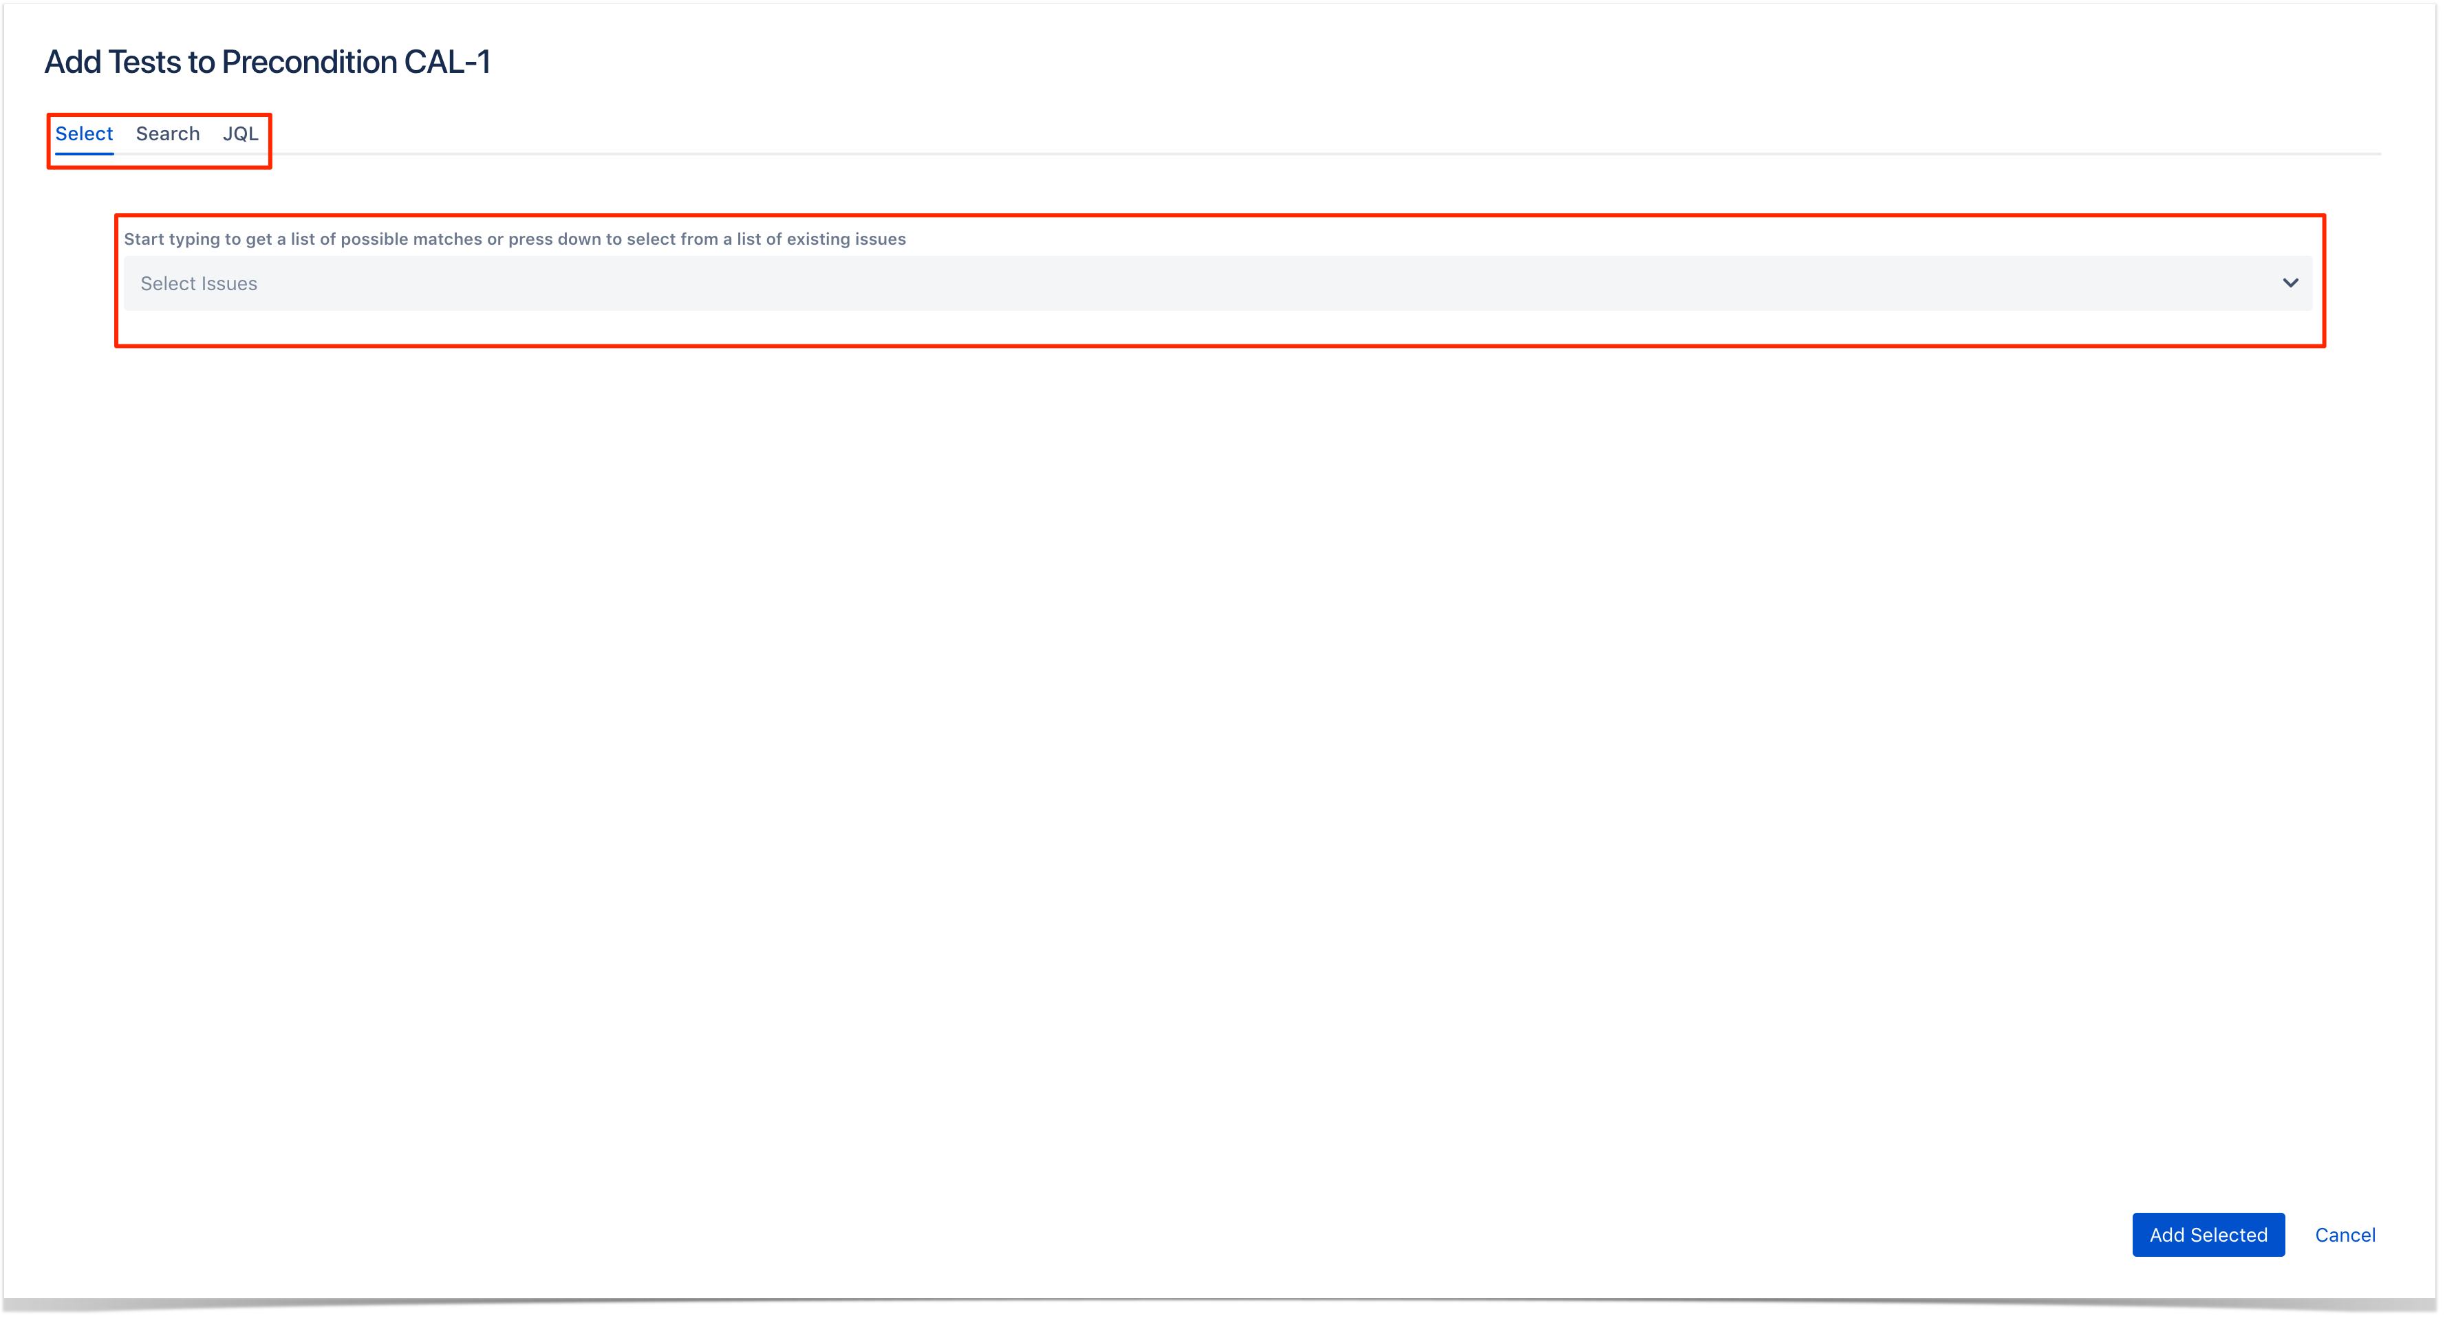This screenshot has height=1318, width=2445.
Task: Expand the Select Issues dropdown chevron
Action: coord(2290,283)
